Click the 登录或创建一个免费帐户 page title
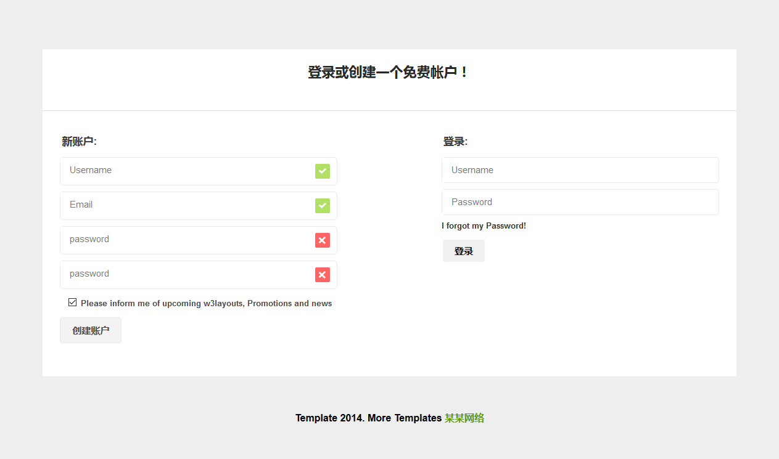The width and height of the screenshot is (779, 459). click(x=389, y=73)
